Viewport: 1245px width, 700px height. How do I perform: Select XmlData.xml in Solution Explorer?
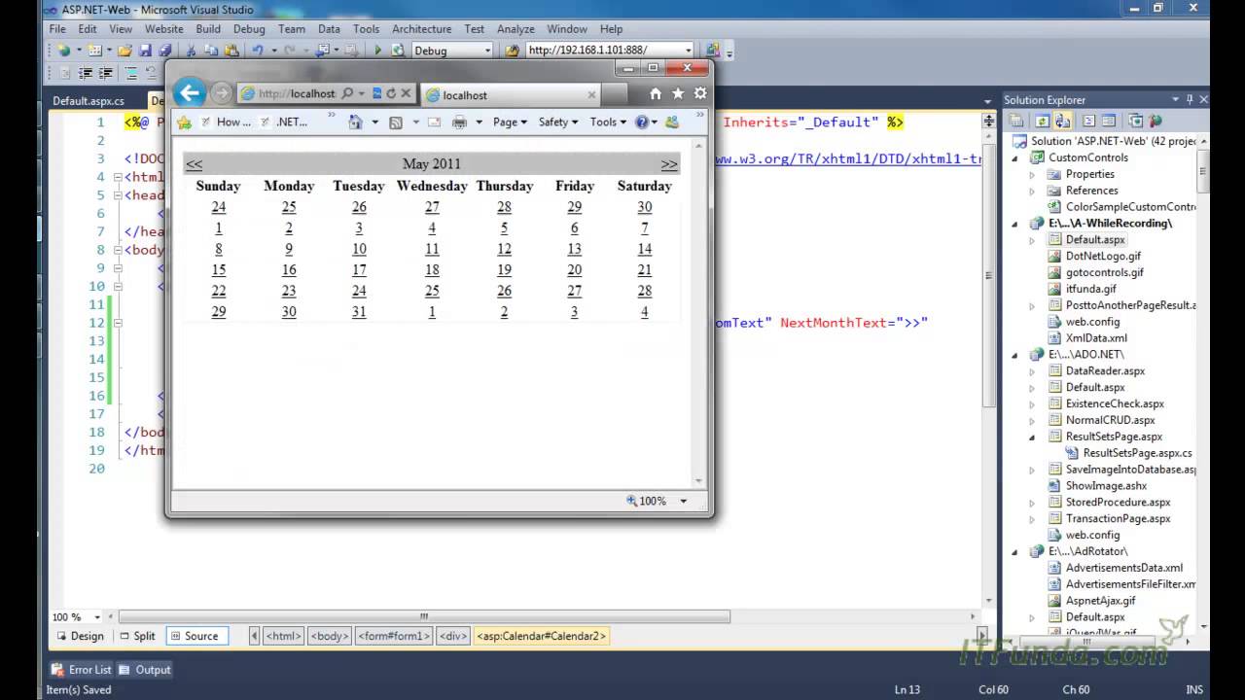pyautogui.click(x=1096, y=338)
